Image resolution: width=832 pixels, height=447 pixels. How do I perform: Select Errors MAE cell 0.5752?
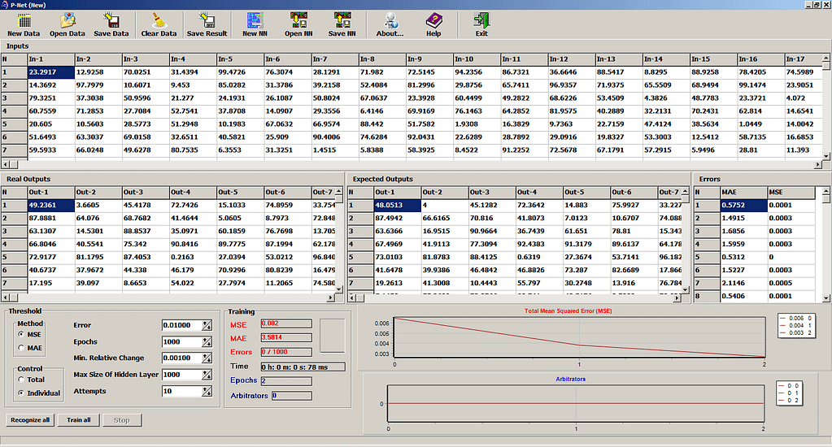(x=743, y=205)
